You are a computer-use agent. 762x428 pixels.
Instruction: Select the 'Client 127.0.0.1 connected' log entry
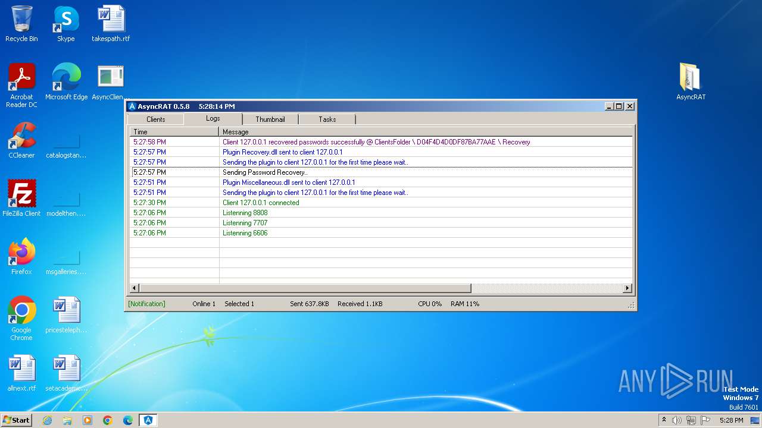coord(381,203)
